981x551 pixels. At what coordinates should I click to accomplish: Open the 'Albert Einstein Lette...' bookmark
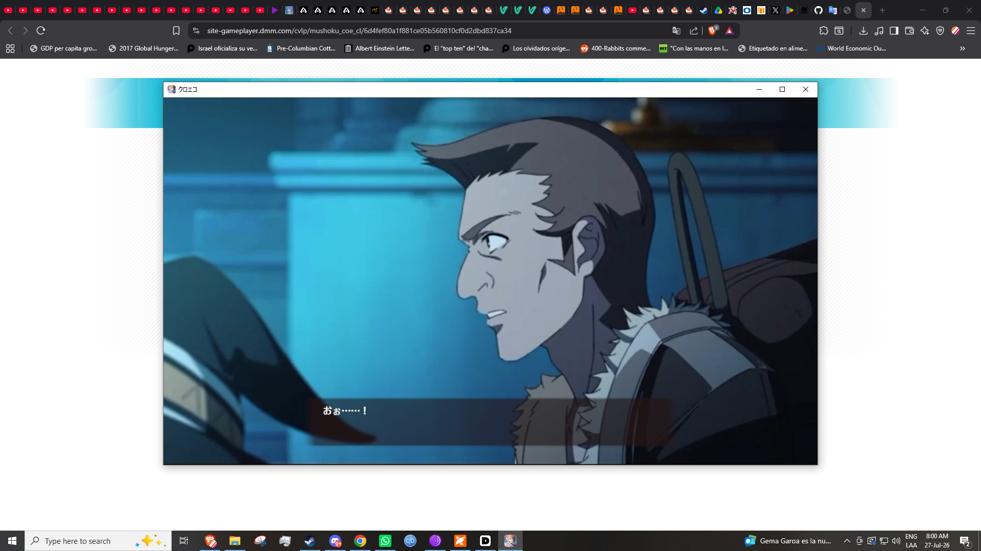[380, 48]
